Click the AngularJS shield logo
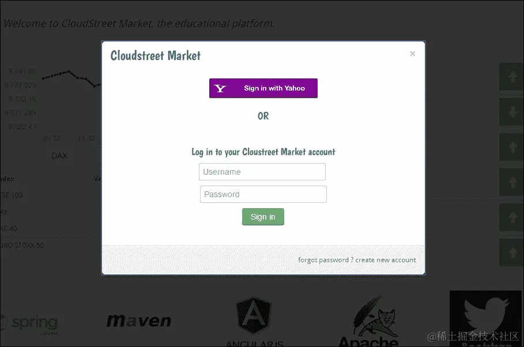This screenshot has width=524, height=347. pyautogui.click(x=254, y=316)
